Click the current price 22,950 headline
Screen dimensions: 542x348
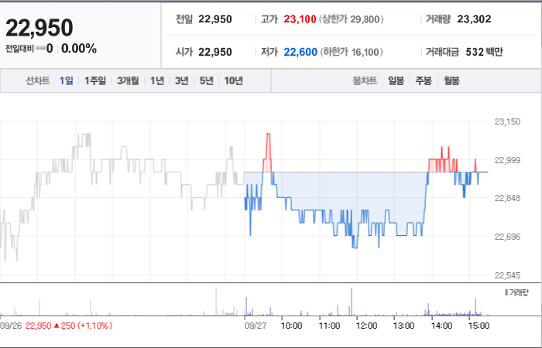click(39, 28)
